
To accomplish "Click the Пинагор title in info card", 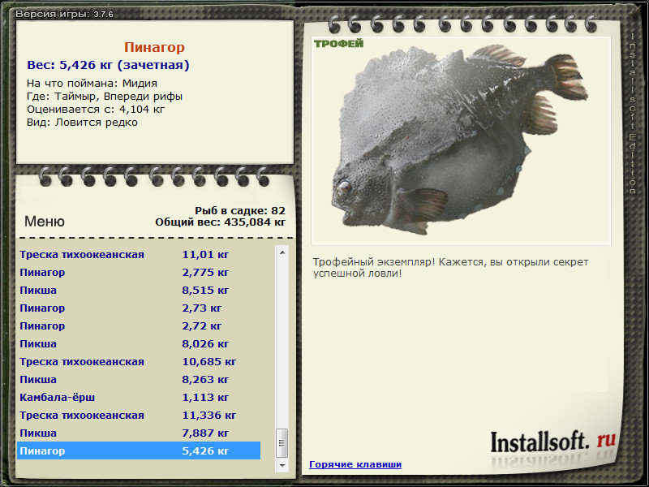I will click(x=154, y=47).
